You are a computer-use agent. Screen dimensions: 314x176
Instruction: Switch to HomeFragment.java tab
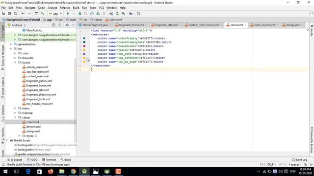95,25
